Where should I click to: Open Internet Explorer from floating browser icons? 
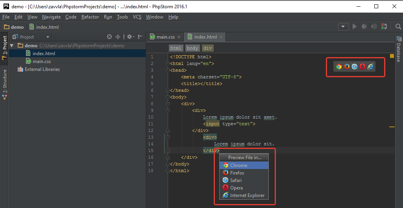click(x=370, y=67)
